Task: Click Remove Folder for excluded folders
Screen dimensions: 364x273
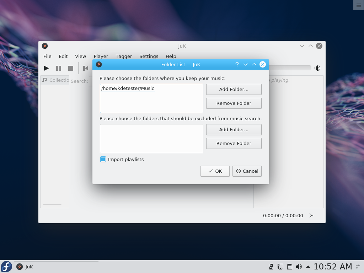Action: [234, 144]
